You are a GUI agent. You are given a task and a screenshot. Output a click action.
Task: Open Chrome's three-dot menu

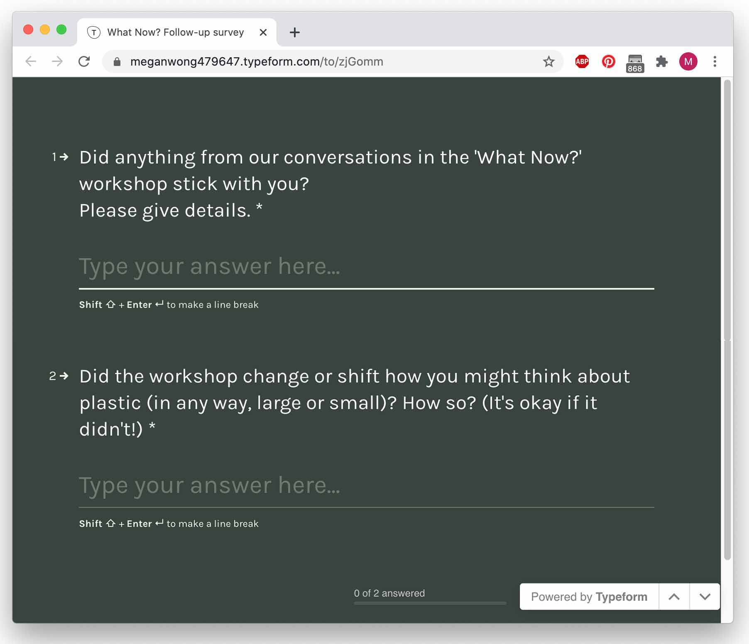coord(715,62)
